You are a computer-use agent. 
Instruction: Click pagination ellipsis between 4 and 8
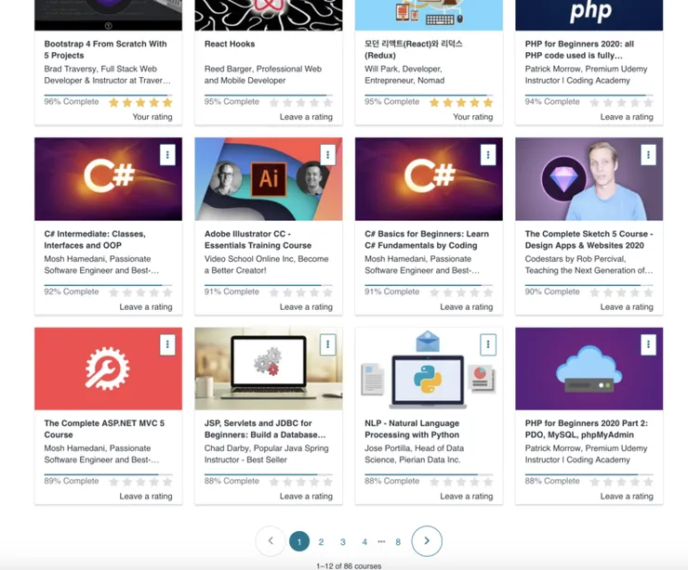tap(381, 541)
